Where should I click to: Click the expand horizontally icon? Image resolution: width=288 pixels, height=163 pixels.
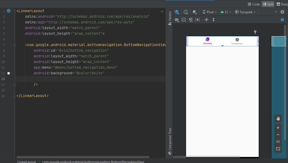click(207, 20)
